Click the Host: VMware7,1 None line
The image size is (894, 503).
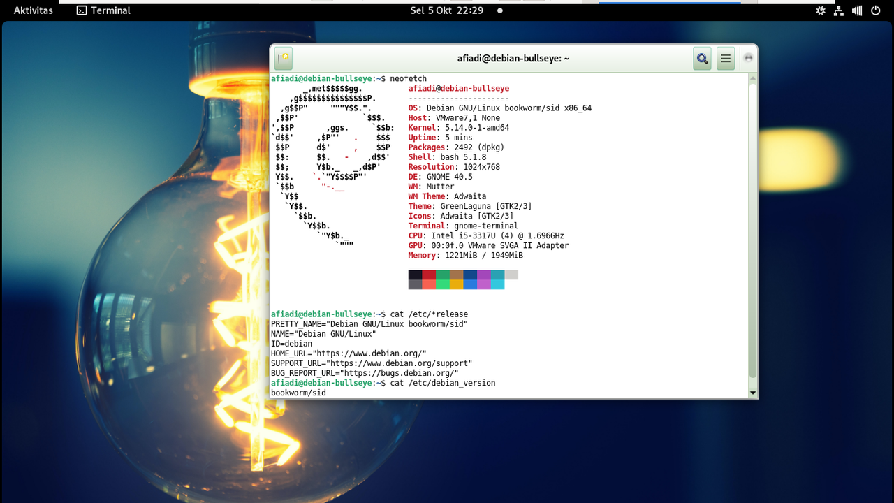[x=454, y=118]
